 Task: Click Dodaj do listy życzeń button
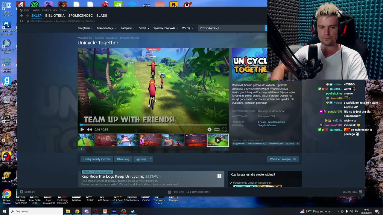[x=97, y=159]
